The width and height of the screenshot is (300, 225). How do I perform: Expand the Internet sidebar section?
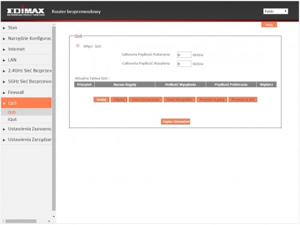pyautogui.click(x=26, y=49)
